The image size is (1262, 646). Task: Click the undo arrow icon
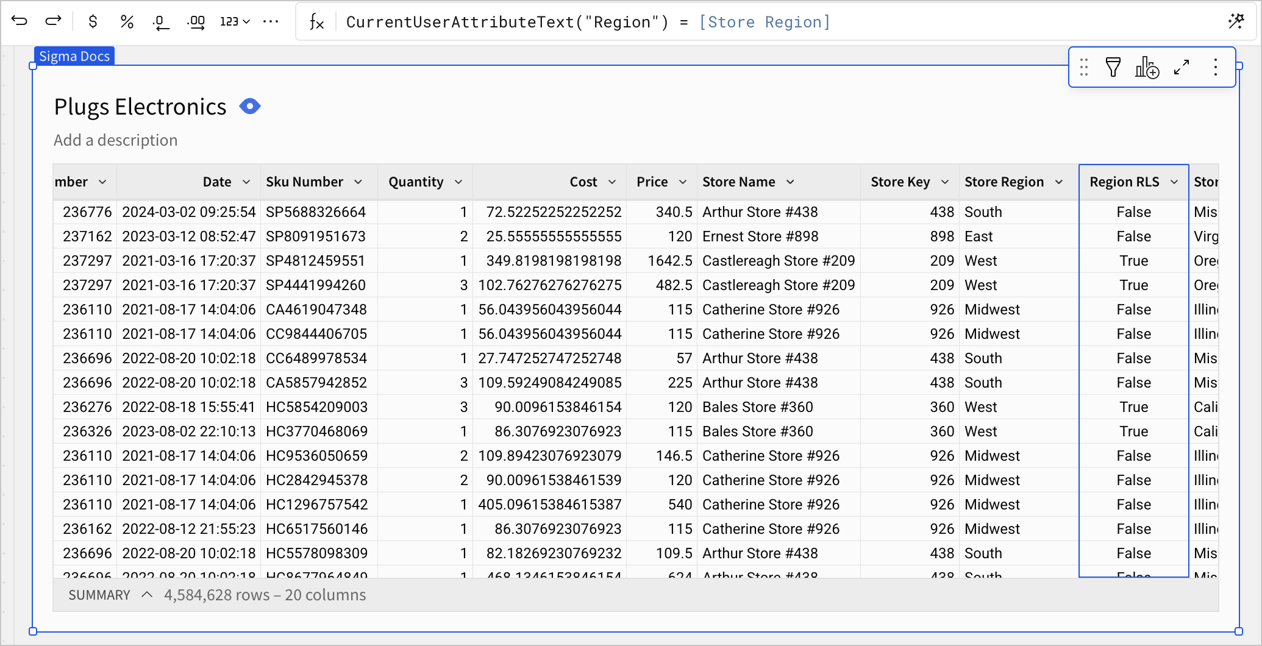[x=20, y=21]
